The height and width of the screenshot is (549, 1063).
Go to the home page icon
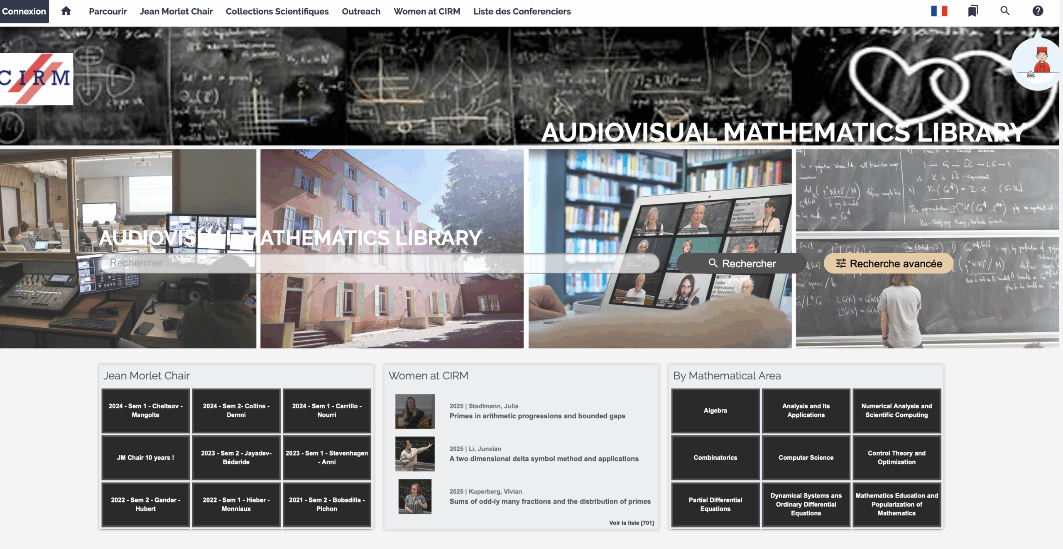[66, 11]
